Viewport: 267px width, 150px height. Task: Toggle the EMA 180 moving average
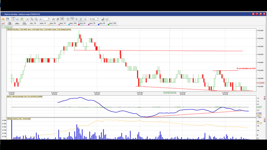click(x=73, y=23)
